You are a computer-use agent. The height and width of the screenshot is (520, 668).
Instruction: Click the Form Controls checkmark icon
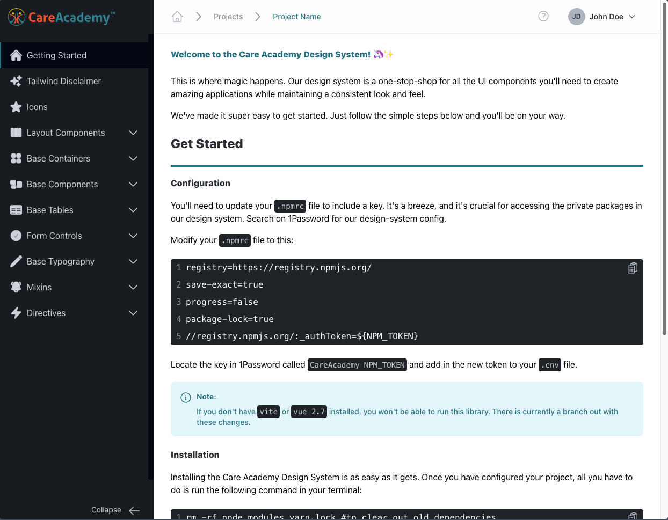[x=16, y=236]
